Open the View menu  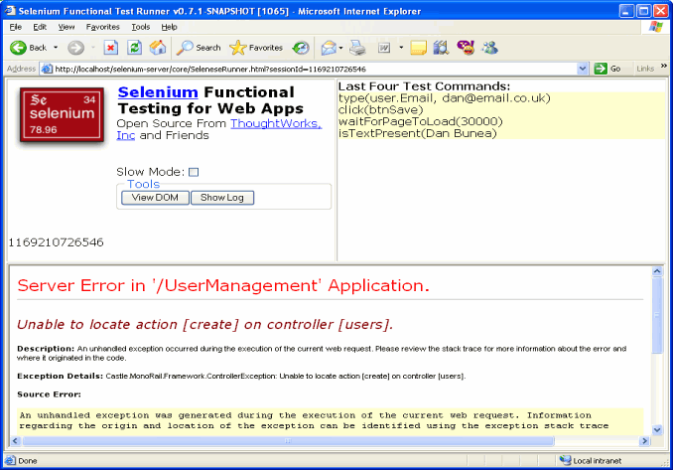click(67, 27)
